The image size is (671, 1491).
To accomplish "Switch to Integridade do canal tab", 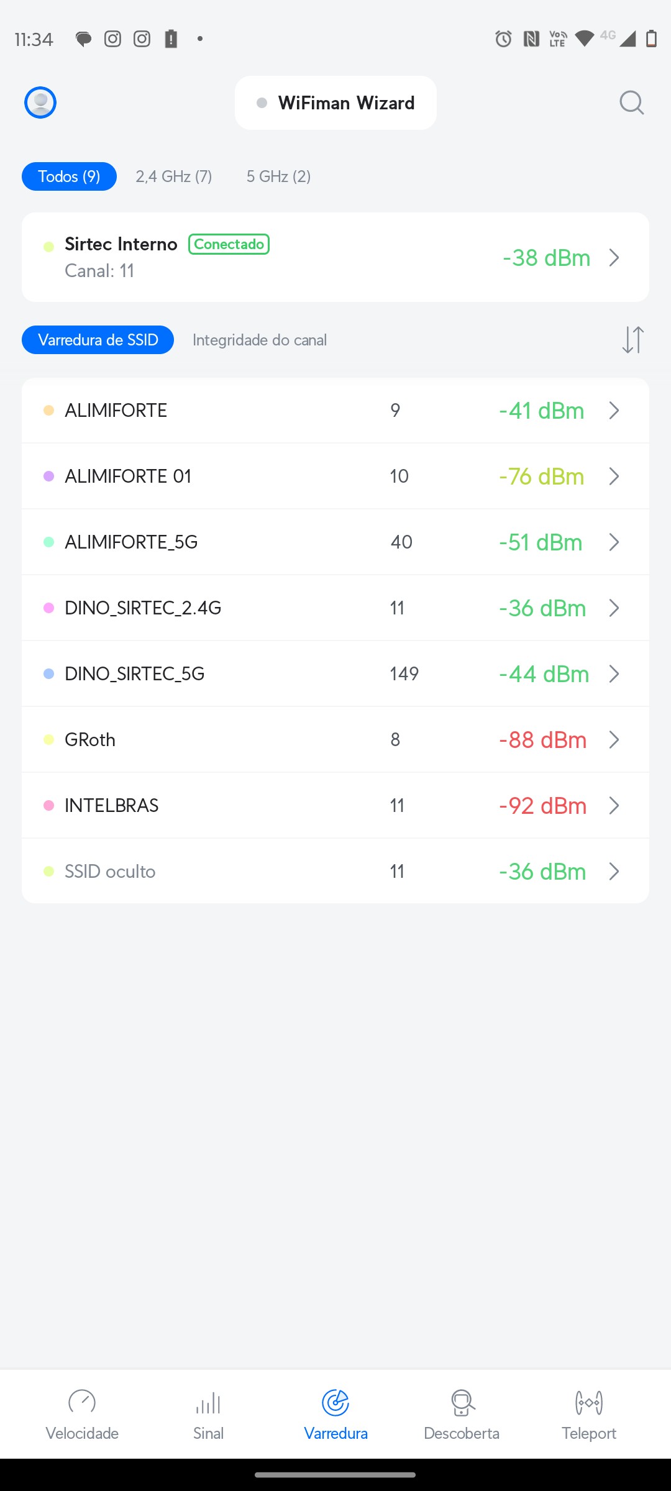I will (260, 340).
